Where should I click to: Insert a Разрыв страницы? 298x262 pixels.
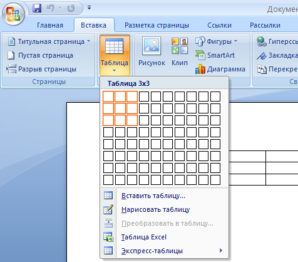[x=41, y=69]
